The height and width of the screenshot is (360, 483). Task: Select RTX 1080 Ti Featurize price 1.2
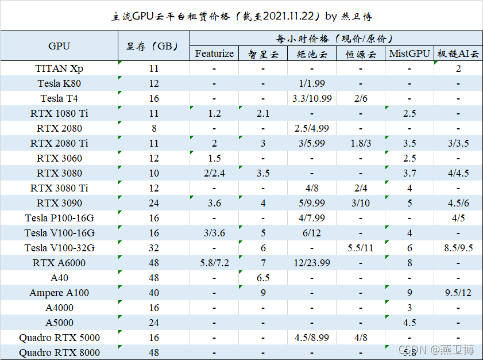214,113
